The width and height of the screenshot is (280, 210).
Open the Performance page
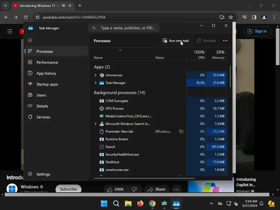coord(56,62)
